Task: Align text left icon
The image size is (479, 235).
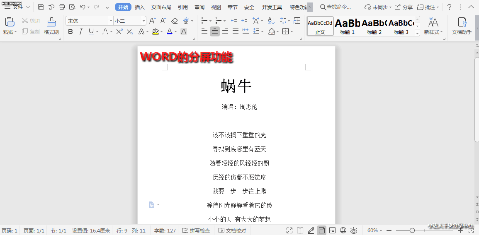Action: [x=204, y=31]
